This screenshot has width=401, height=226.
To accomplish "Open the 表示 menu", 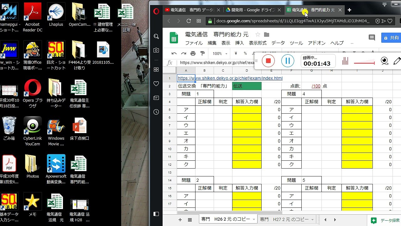I will tap(226, 43).
